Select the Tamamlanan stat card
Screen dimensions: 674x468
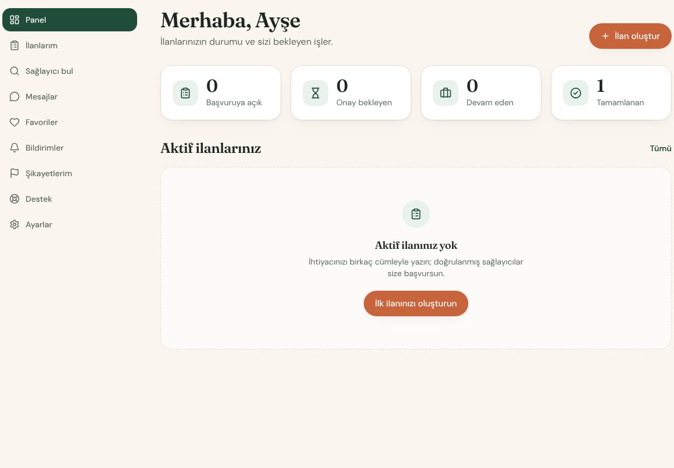click(x=611, y=93)
